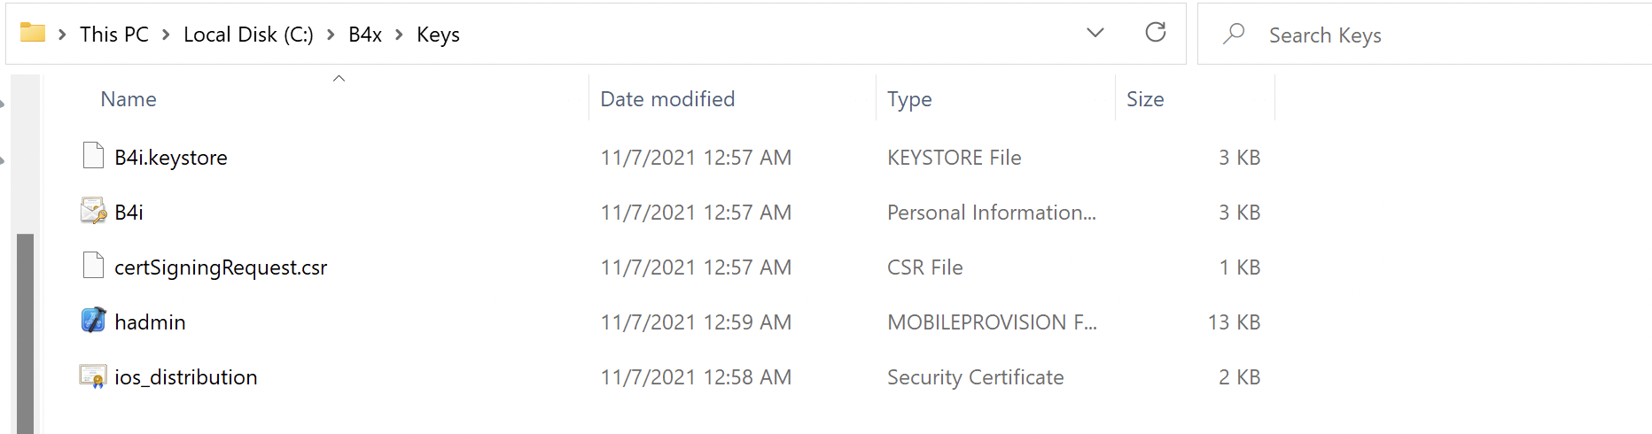
Task: Click the hadmin mobileprovision file icon
Action: (93, 321)
